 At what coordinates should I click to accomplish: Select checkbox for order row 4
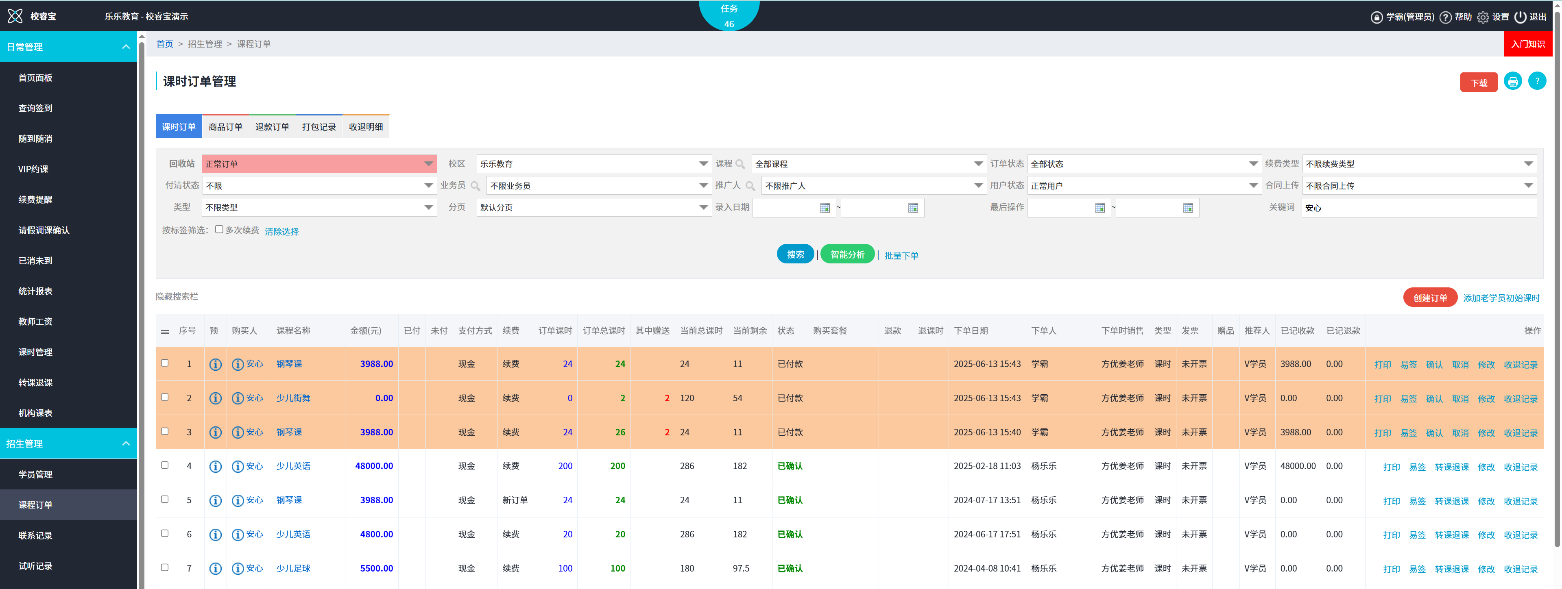164,465
